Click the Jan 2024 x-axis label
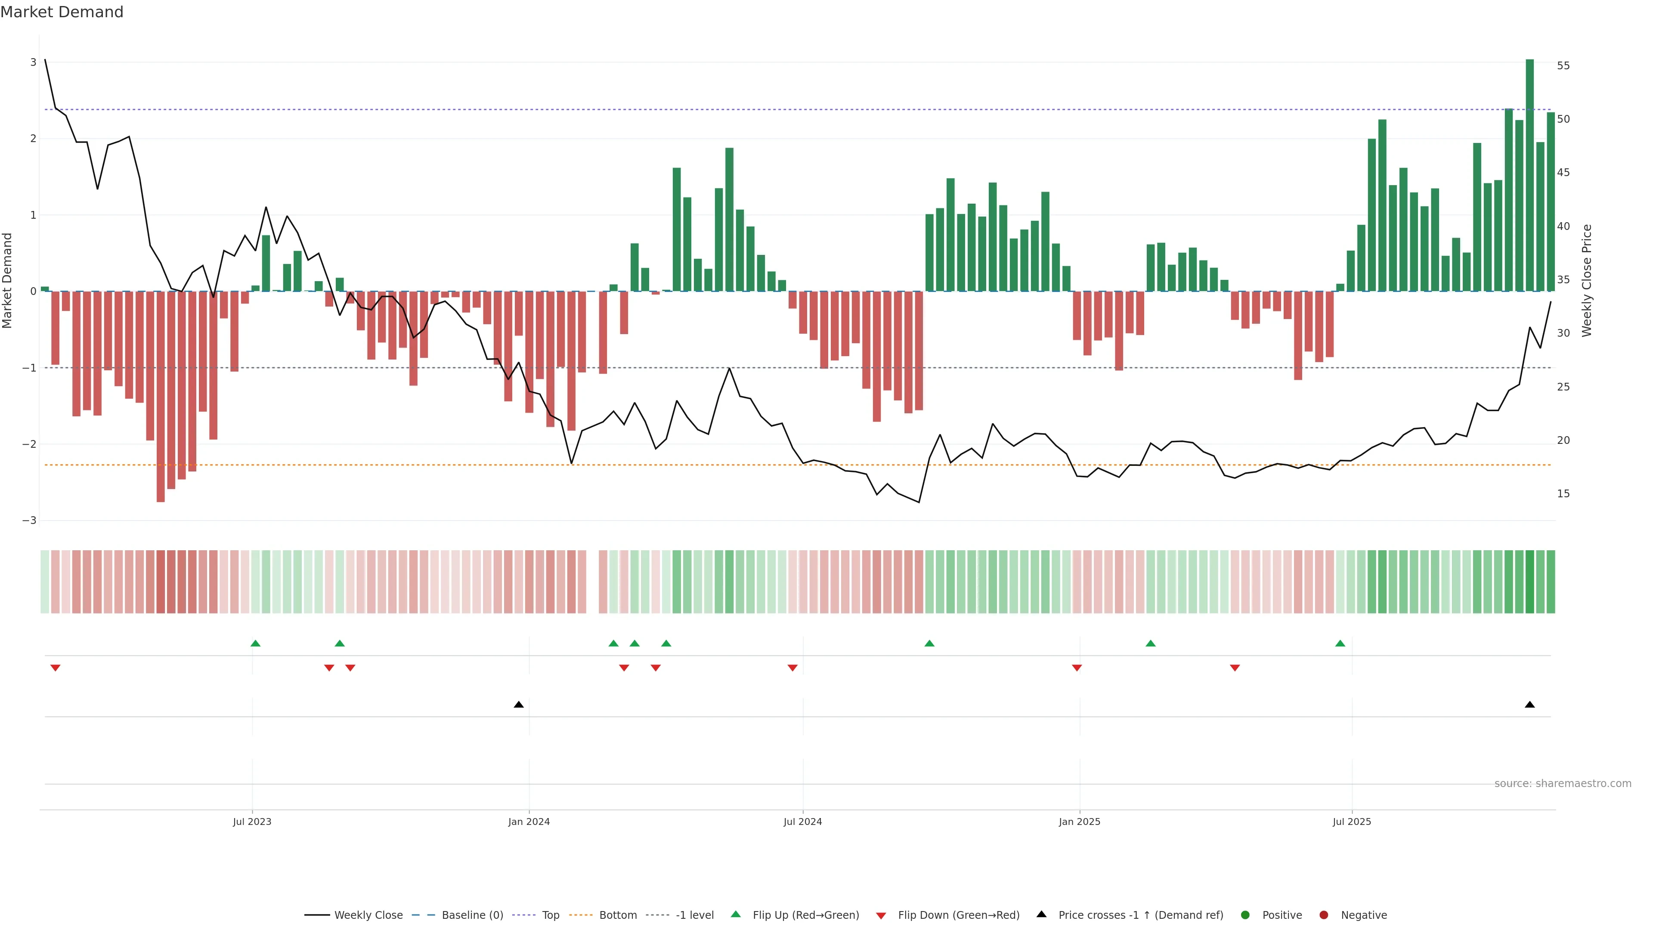The height and width of the screenshot is (930, 1653). pos(529,821)
